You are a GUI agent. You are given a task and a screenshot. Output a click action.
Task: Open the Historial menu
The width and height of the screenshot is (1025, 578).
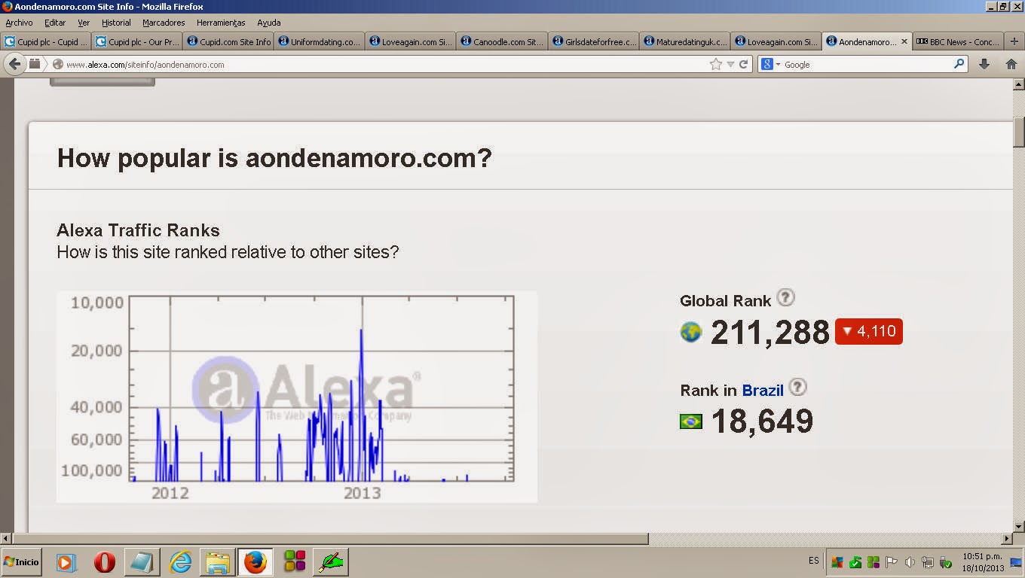116,23
